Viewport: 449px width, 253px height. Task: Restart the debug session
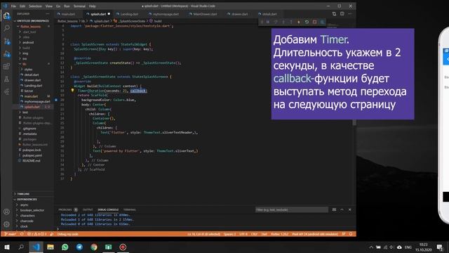[307, 22]
